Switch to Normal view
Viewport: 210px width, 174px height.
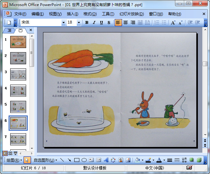click(5, 153)
